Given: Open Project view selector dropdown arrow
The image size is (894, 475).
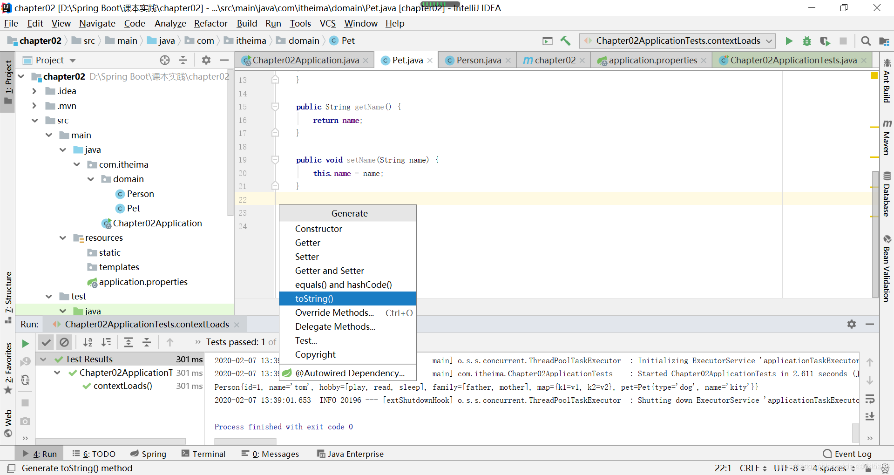Looking at the screenshot, I should coord(73,61).
